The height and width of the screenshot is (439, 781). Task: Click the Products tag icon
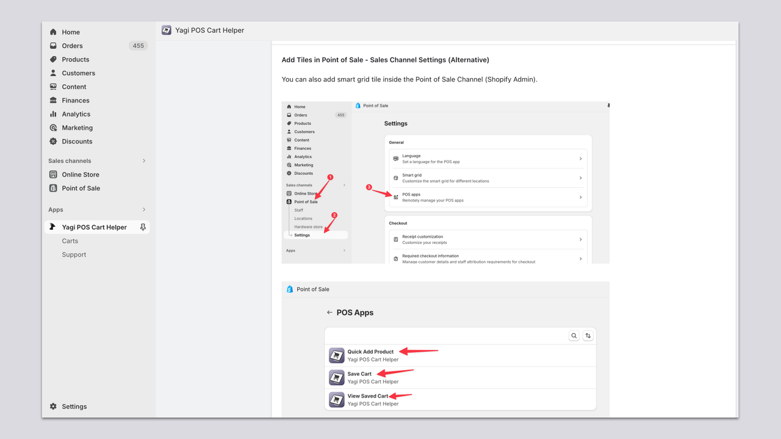[53, 59]
